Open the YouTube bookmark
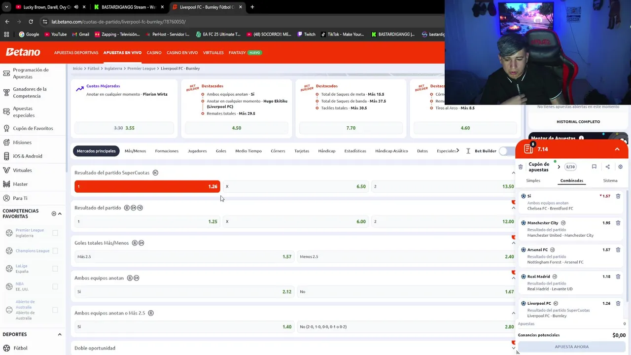631x355 pixels. [55, 35]
